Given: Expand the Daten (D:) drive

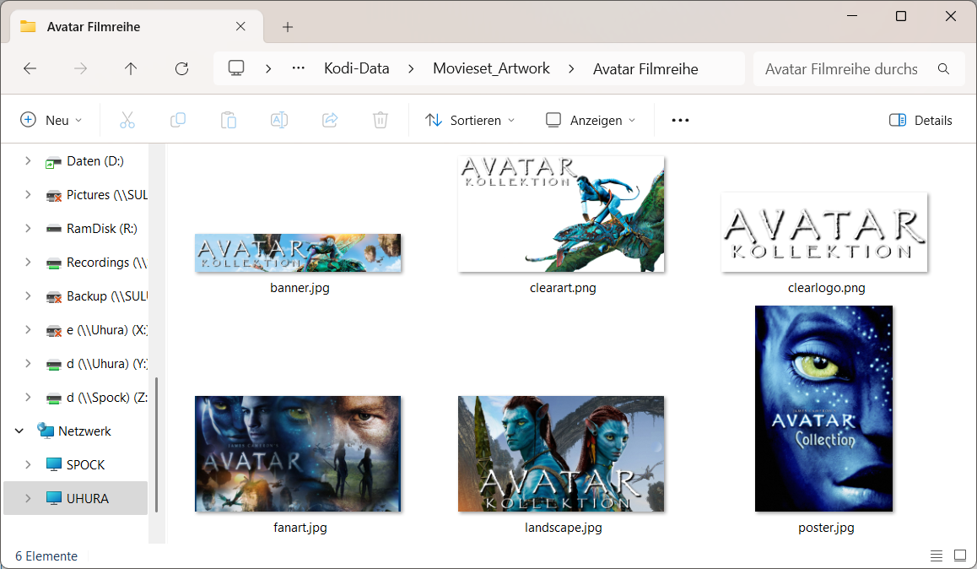Looking at the screenshot, I should 28,160.
